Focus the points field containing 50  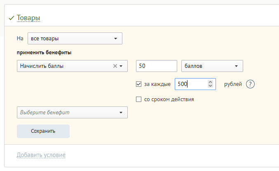(x=157, y=66)
